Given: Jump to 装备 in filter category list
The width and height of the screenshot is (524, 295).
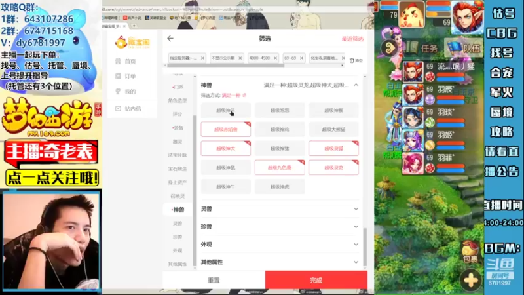Looking at the screenshot, I should [178, 128].
